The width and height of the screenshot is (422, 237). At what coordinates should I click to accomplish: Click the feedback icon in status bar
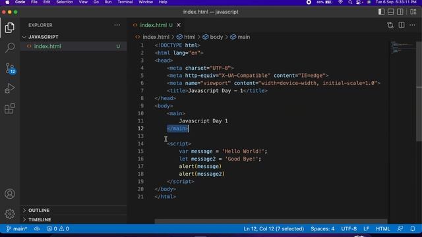400,228
